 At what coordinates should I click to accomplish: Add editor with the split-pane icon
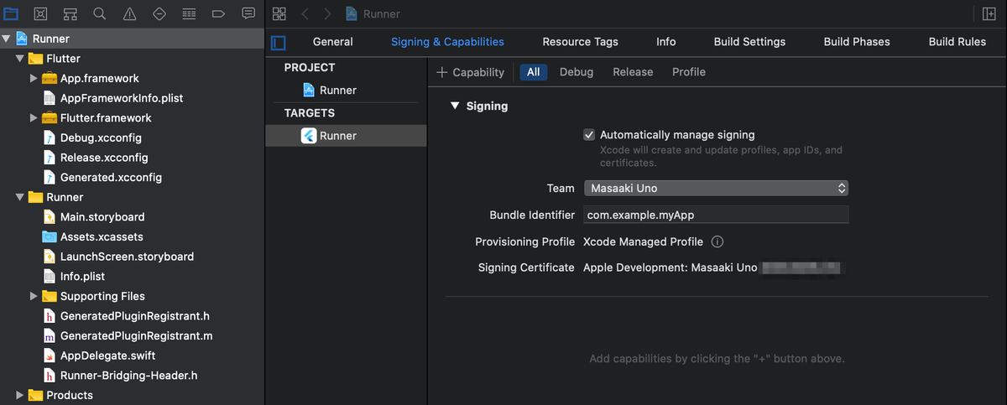[x=989, y=13]
